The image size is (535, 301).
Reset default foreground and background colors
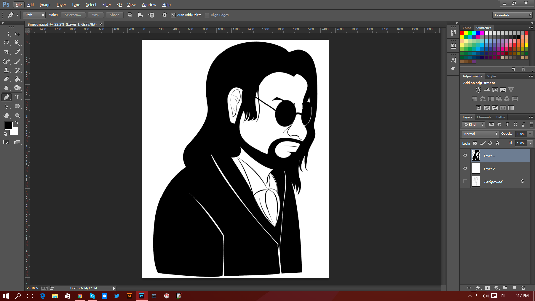tap(5, 134)
